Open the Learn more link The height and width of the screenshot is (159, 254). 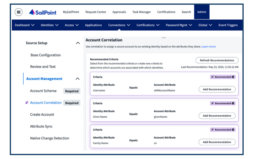pos(209,47)
